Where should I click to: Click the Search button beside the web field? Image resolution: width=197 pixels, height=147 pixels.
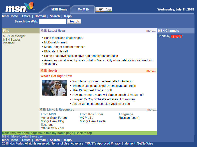click(74, 21)
